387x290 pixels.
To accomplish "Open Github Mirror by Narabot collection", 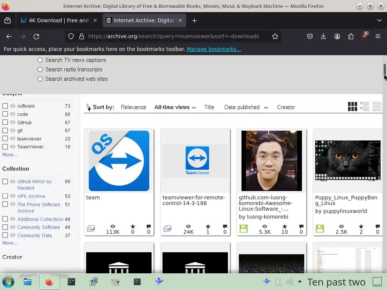I will click(x=34, y=184).
